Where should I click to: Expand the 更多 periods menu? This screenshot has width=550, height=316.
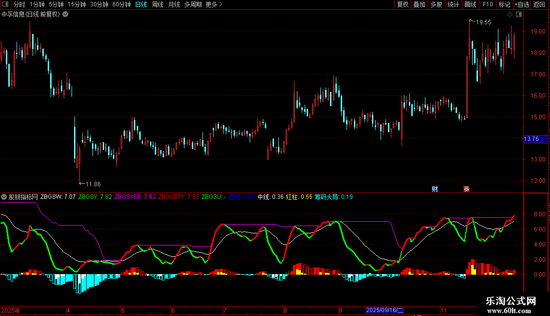[214, 4]
